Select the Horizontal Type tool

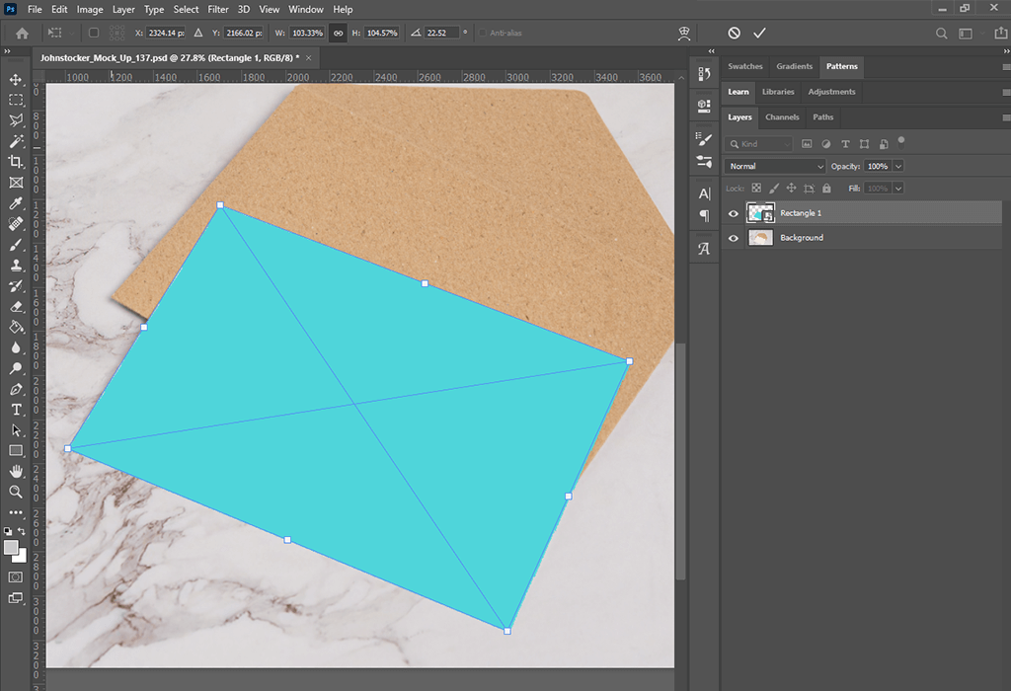click(16, 410)
